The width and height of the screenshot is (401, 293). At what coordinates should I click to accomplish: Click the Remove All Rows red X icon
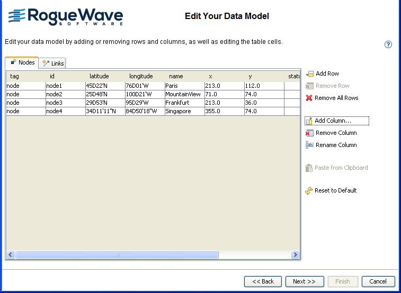(309, 98)
